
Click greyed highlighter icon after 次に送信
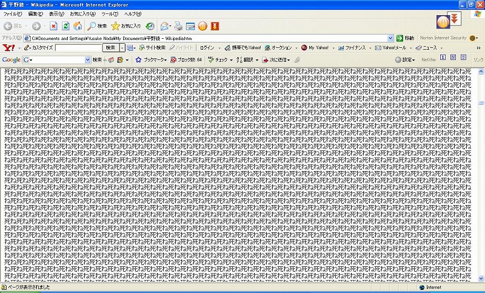point(297,59)
